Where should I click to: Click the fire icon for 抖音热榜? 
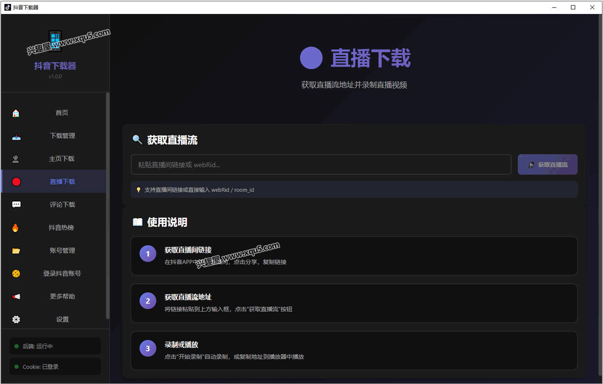tap(16, 228)
